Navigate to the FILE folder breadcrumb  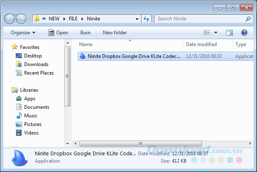[73, 19]
